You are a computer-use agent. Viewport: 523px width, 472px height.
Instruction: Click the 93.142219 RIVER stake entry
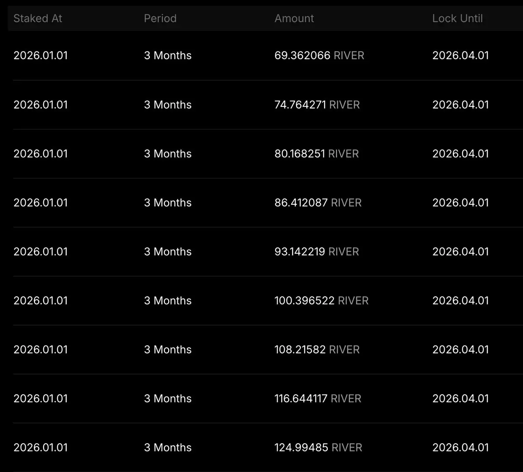pos(268,251)
